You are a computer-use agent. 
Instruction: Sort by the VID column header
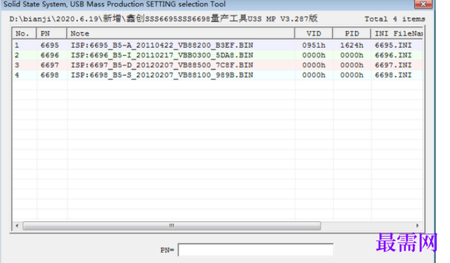[x=314, y=34]
